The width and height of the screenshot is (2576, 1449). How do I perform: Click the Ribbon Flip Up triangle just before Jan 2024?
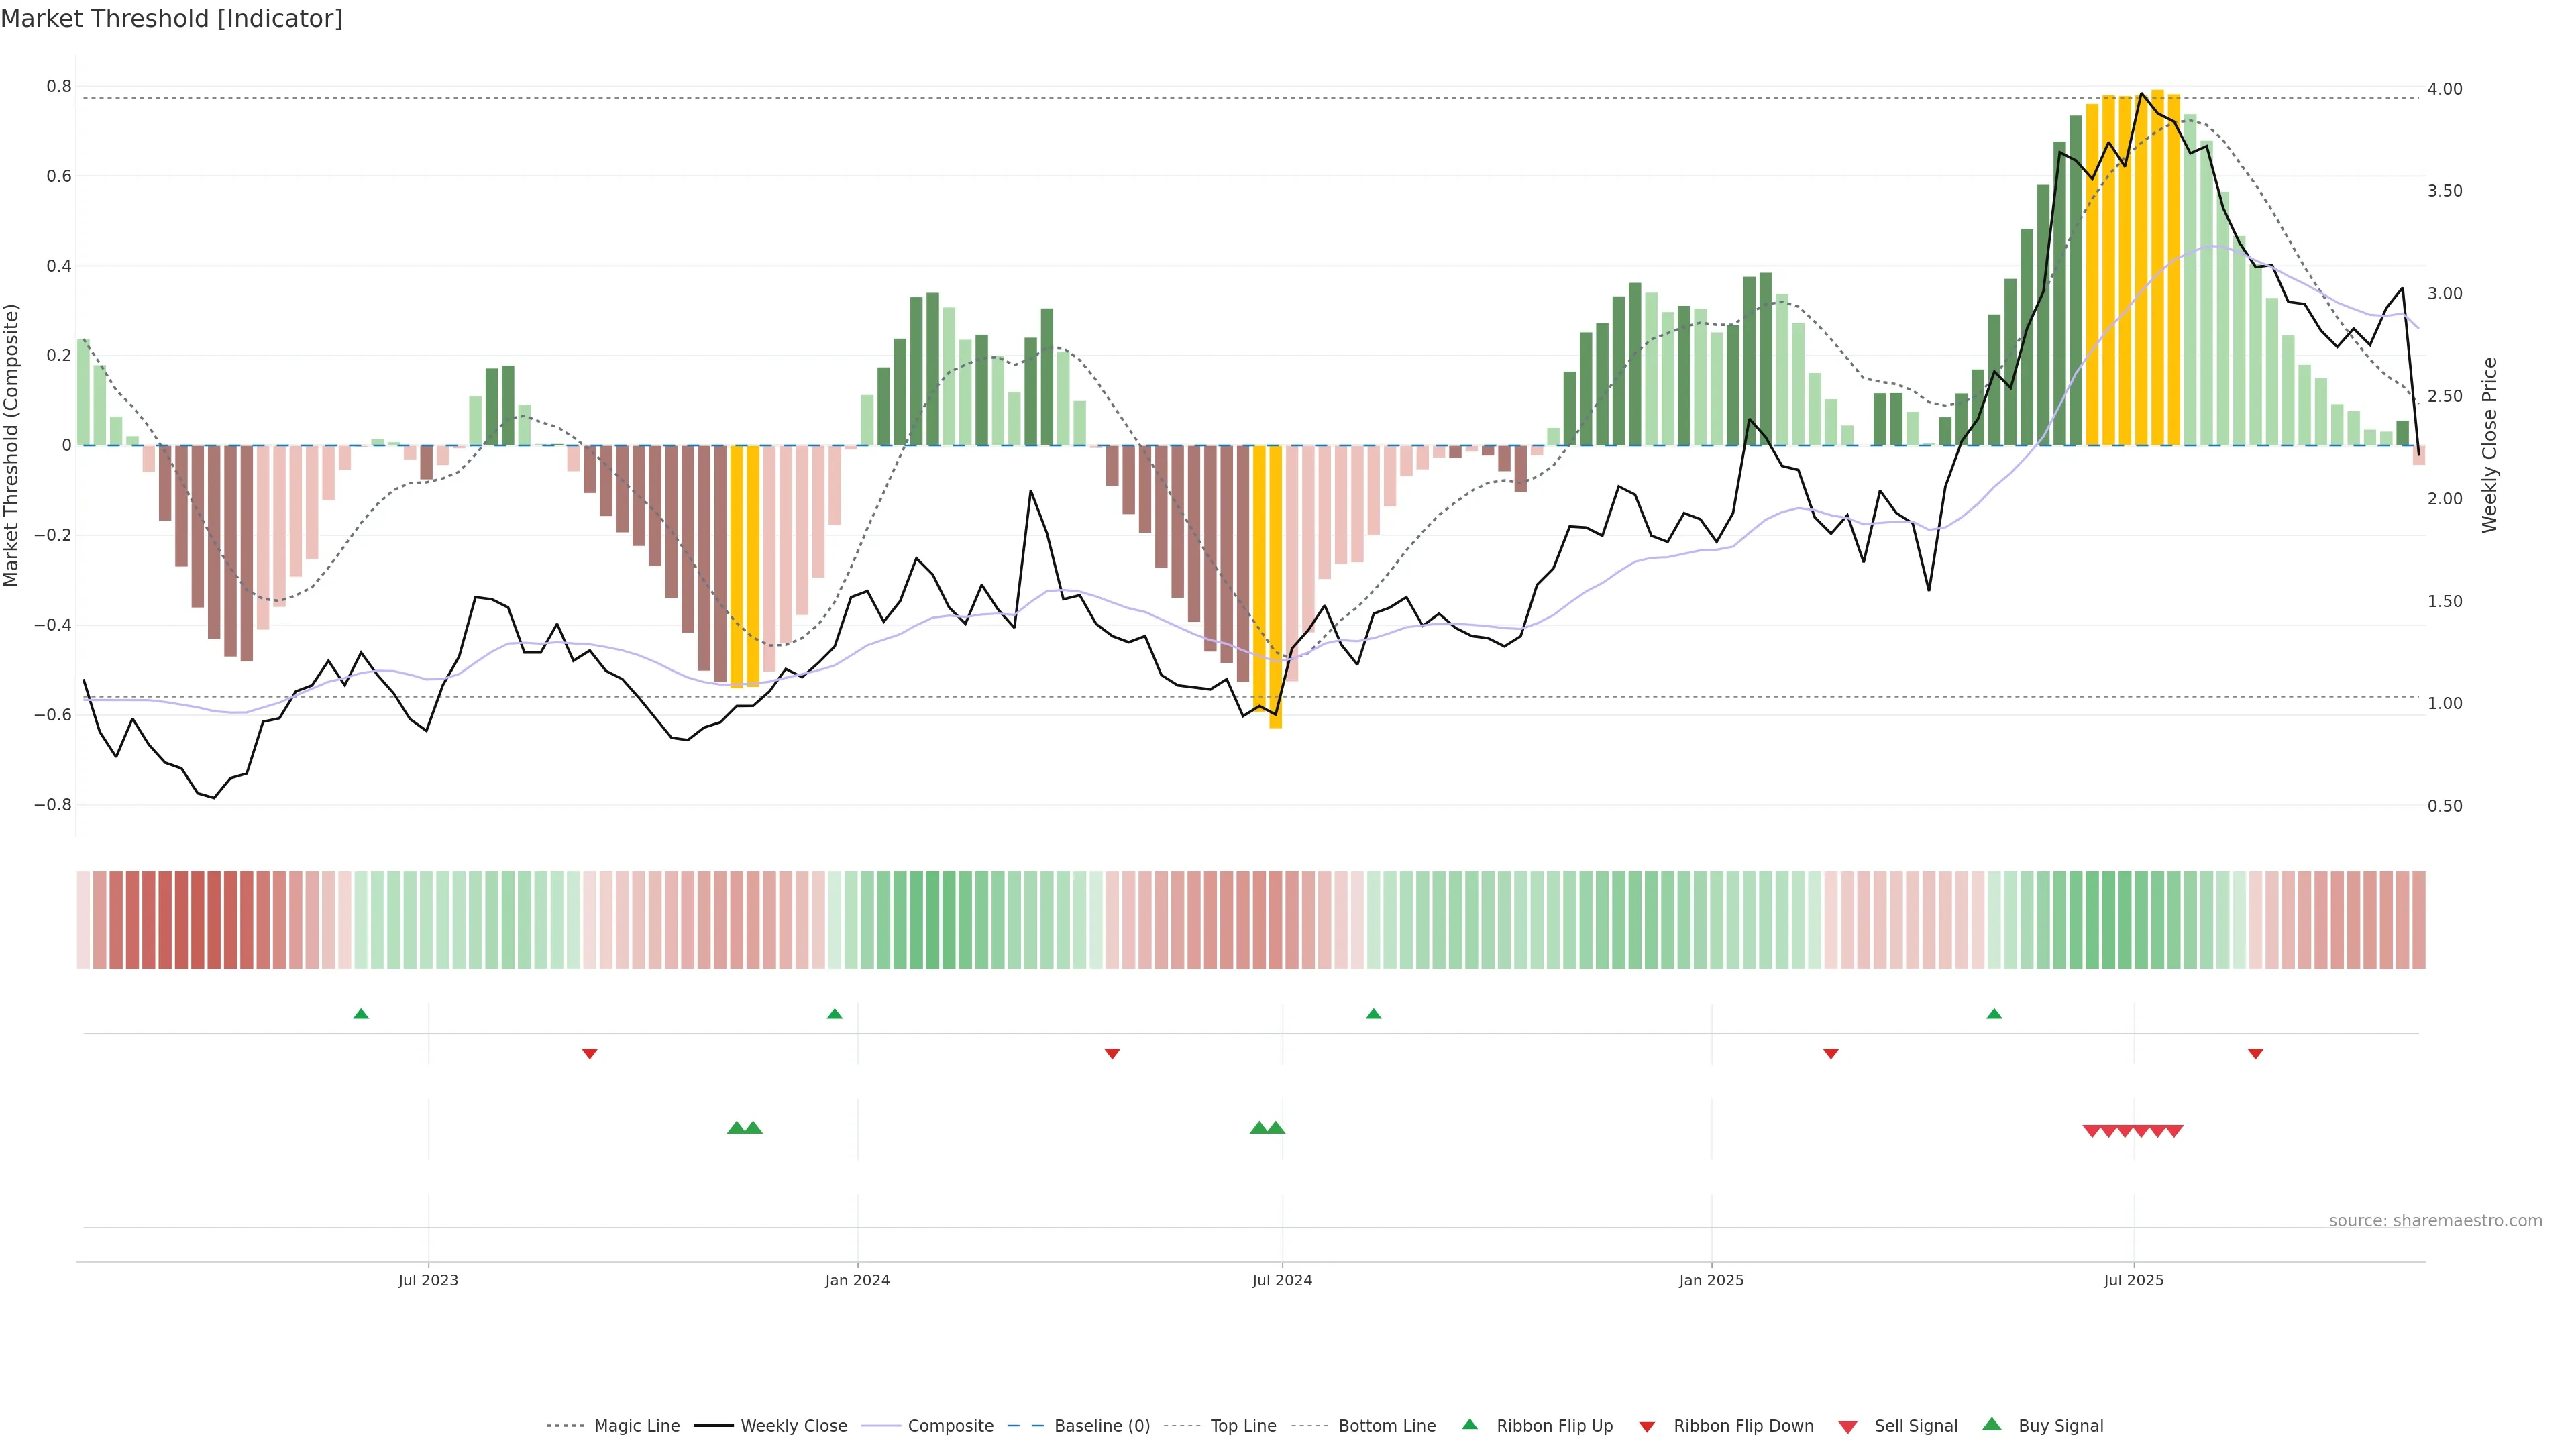tap(835, 1014)
